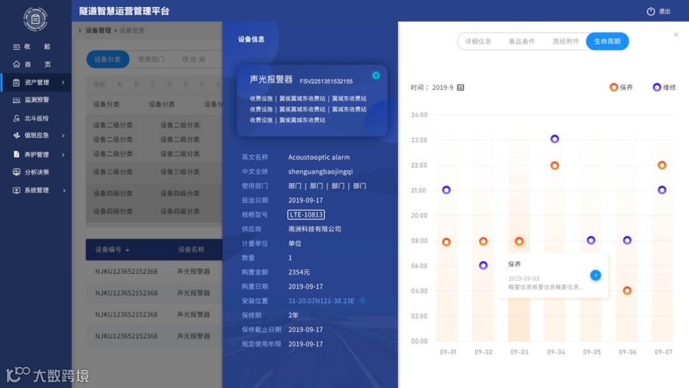Select the 09-06 08:00 维修 marker
Screen dimensions: 689x388
[x=627, y=240]
